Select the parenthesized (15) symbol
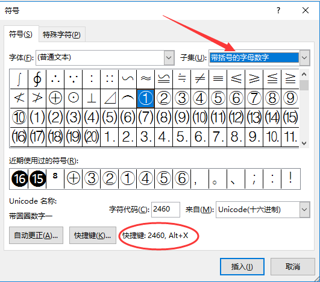This screenshot has width=320, height=282. 290,117
